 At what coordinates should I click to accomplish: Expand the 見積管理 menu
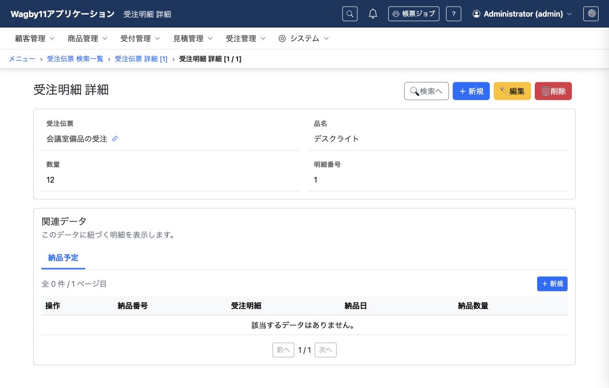pyautogui.click(x=193, y=39)
